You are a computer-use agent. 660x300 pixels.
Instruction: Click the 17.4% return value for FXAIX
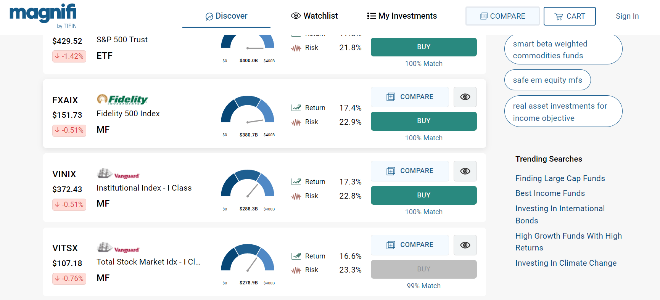(350, 108)
